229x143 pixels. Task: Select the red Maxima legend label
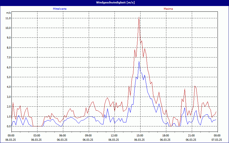(x=168, y=9)
